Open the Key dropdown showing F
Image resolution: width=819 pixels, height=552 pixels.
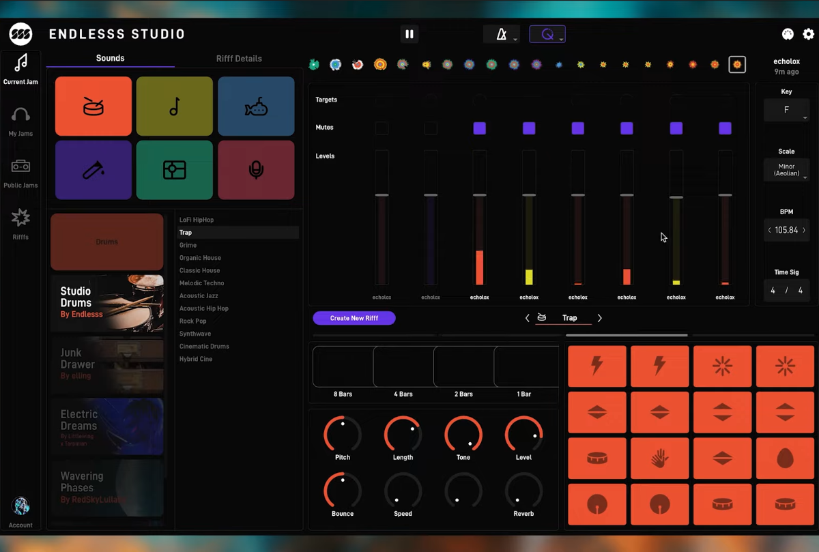(x=786, y=110)
